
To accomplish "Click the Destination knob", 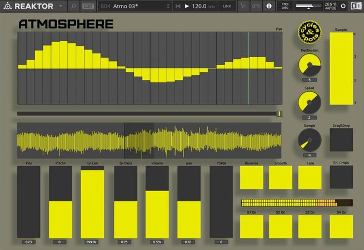I will [x=310, y=66].
